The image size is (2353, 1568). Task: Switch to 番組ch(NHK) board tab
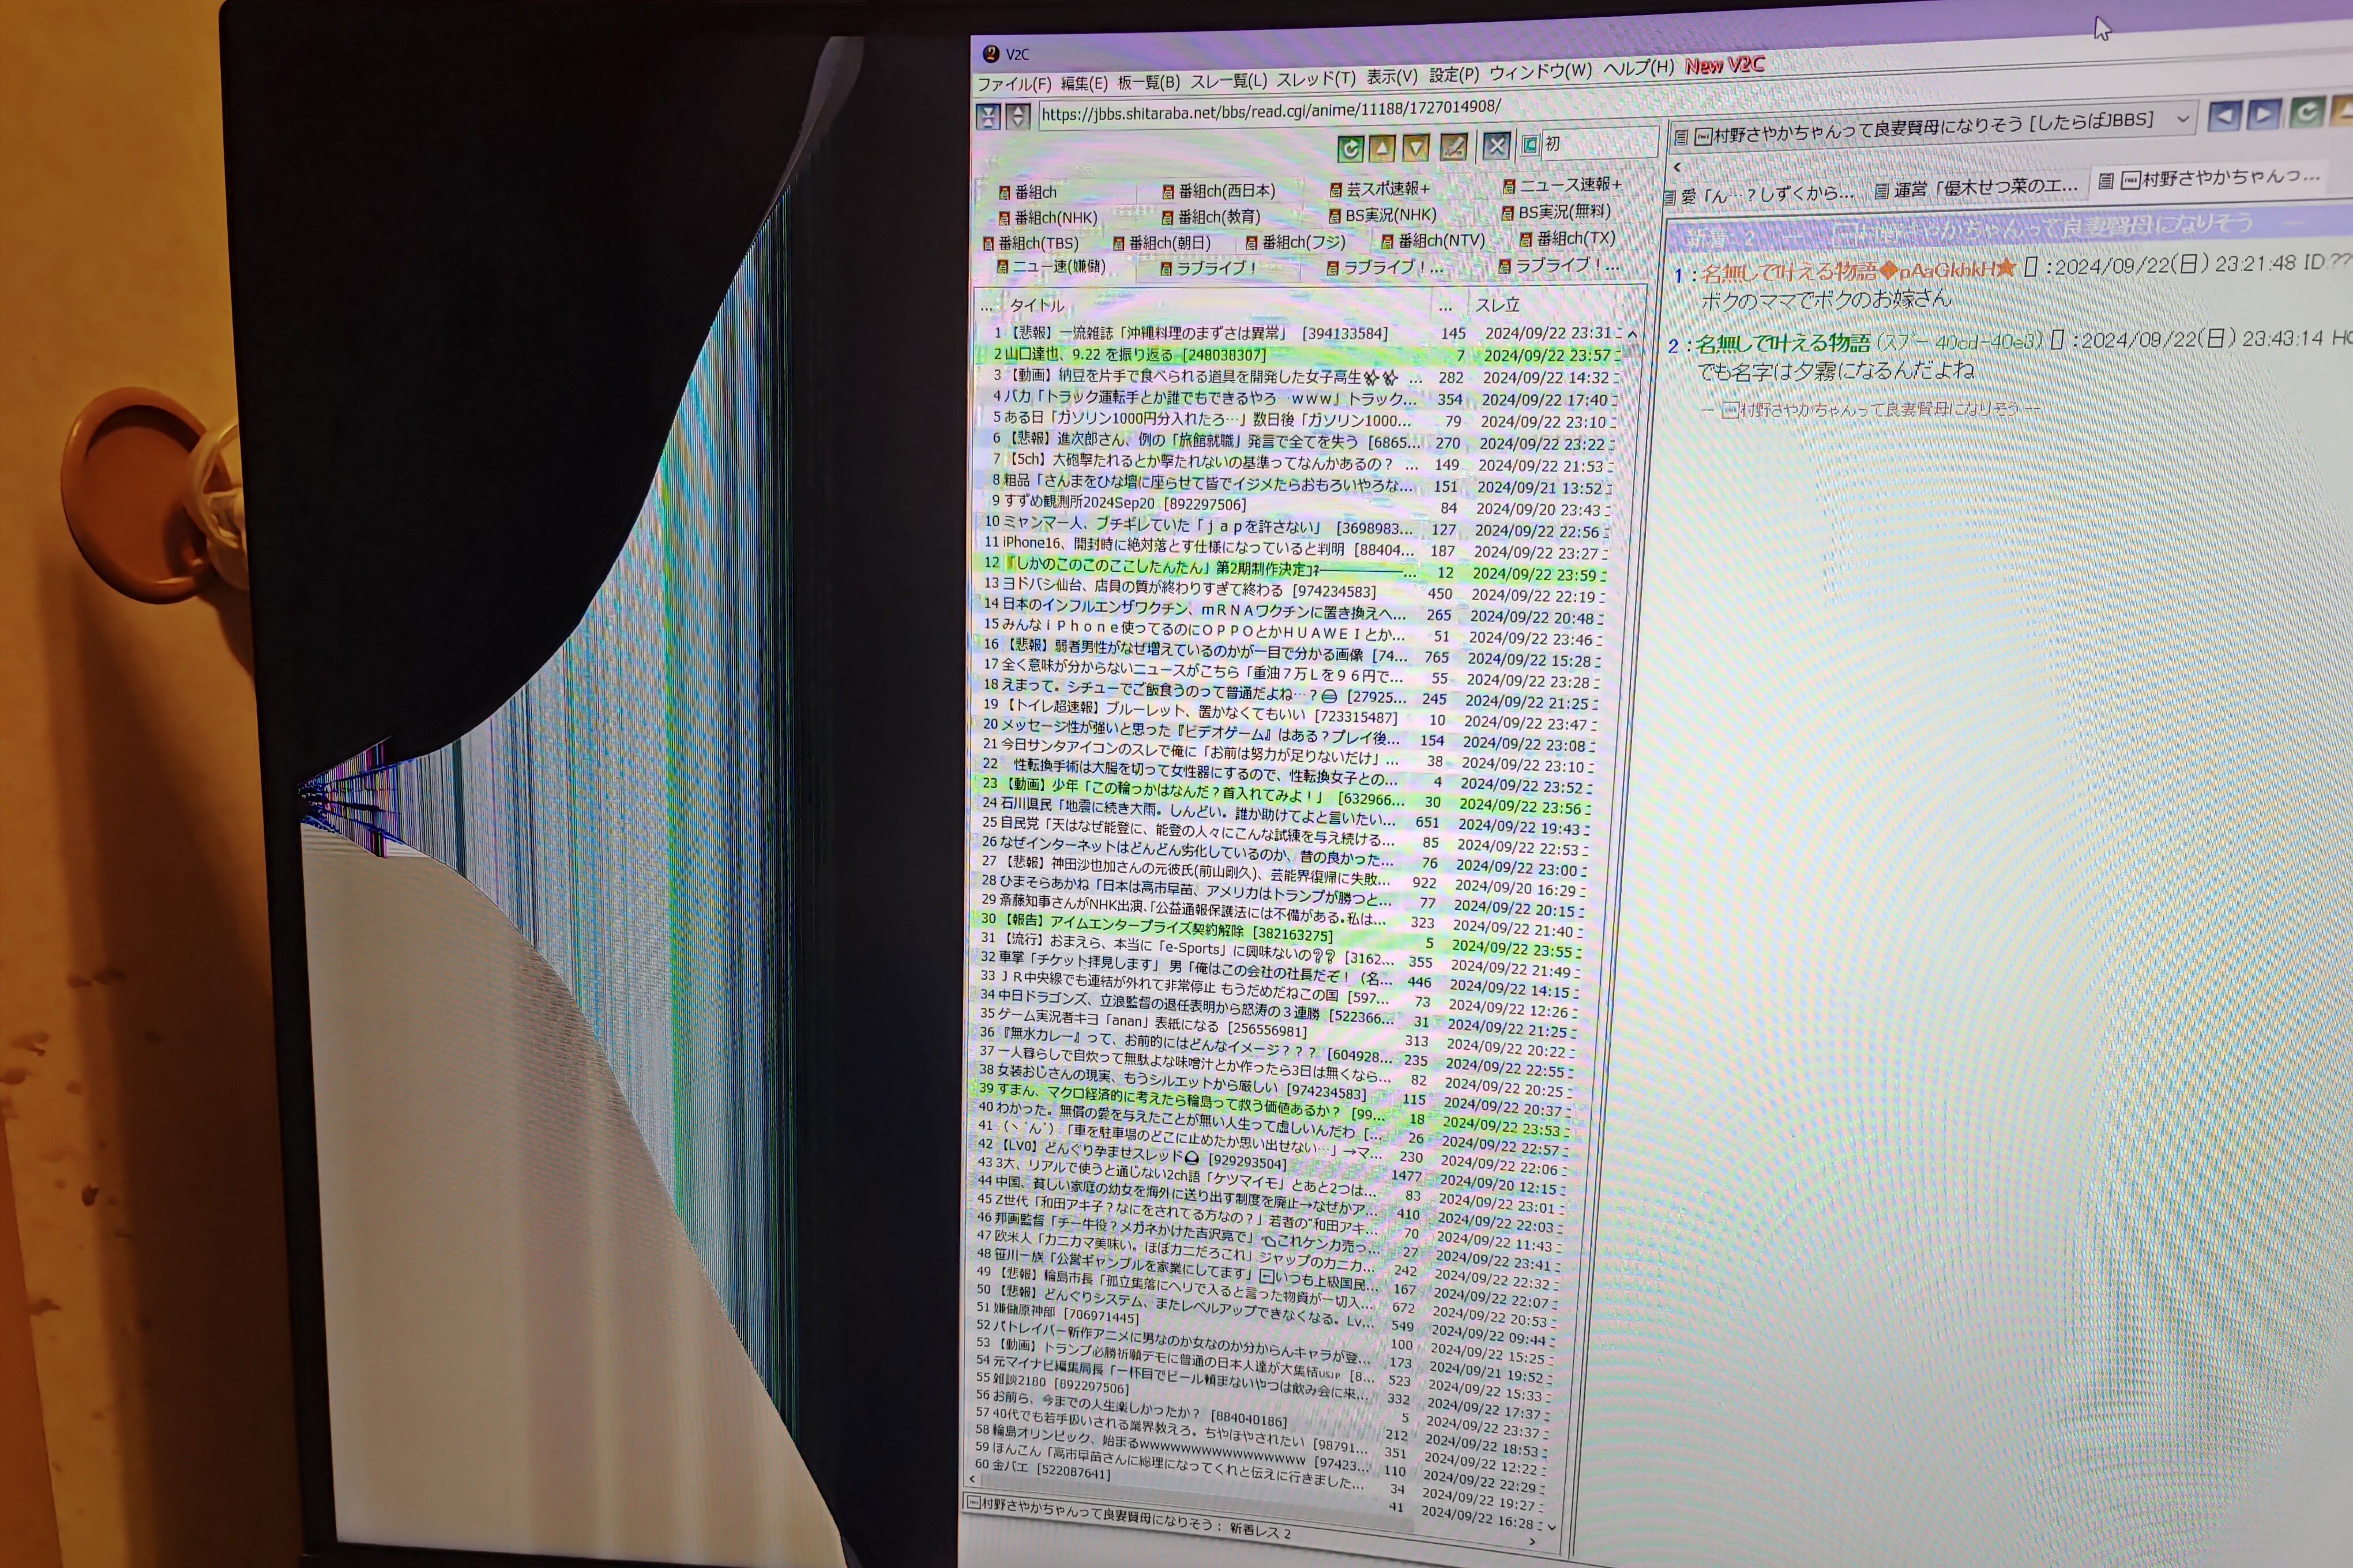coord(1054,218)
